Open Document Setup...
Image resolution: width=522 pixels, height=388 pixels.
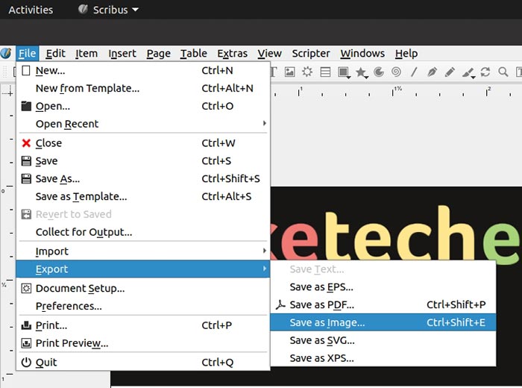[143, 288]
